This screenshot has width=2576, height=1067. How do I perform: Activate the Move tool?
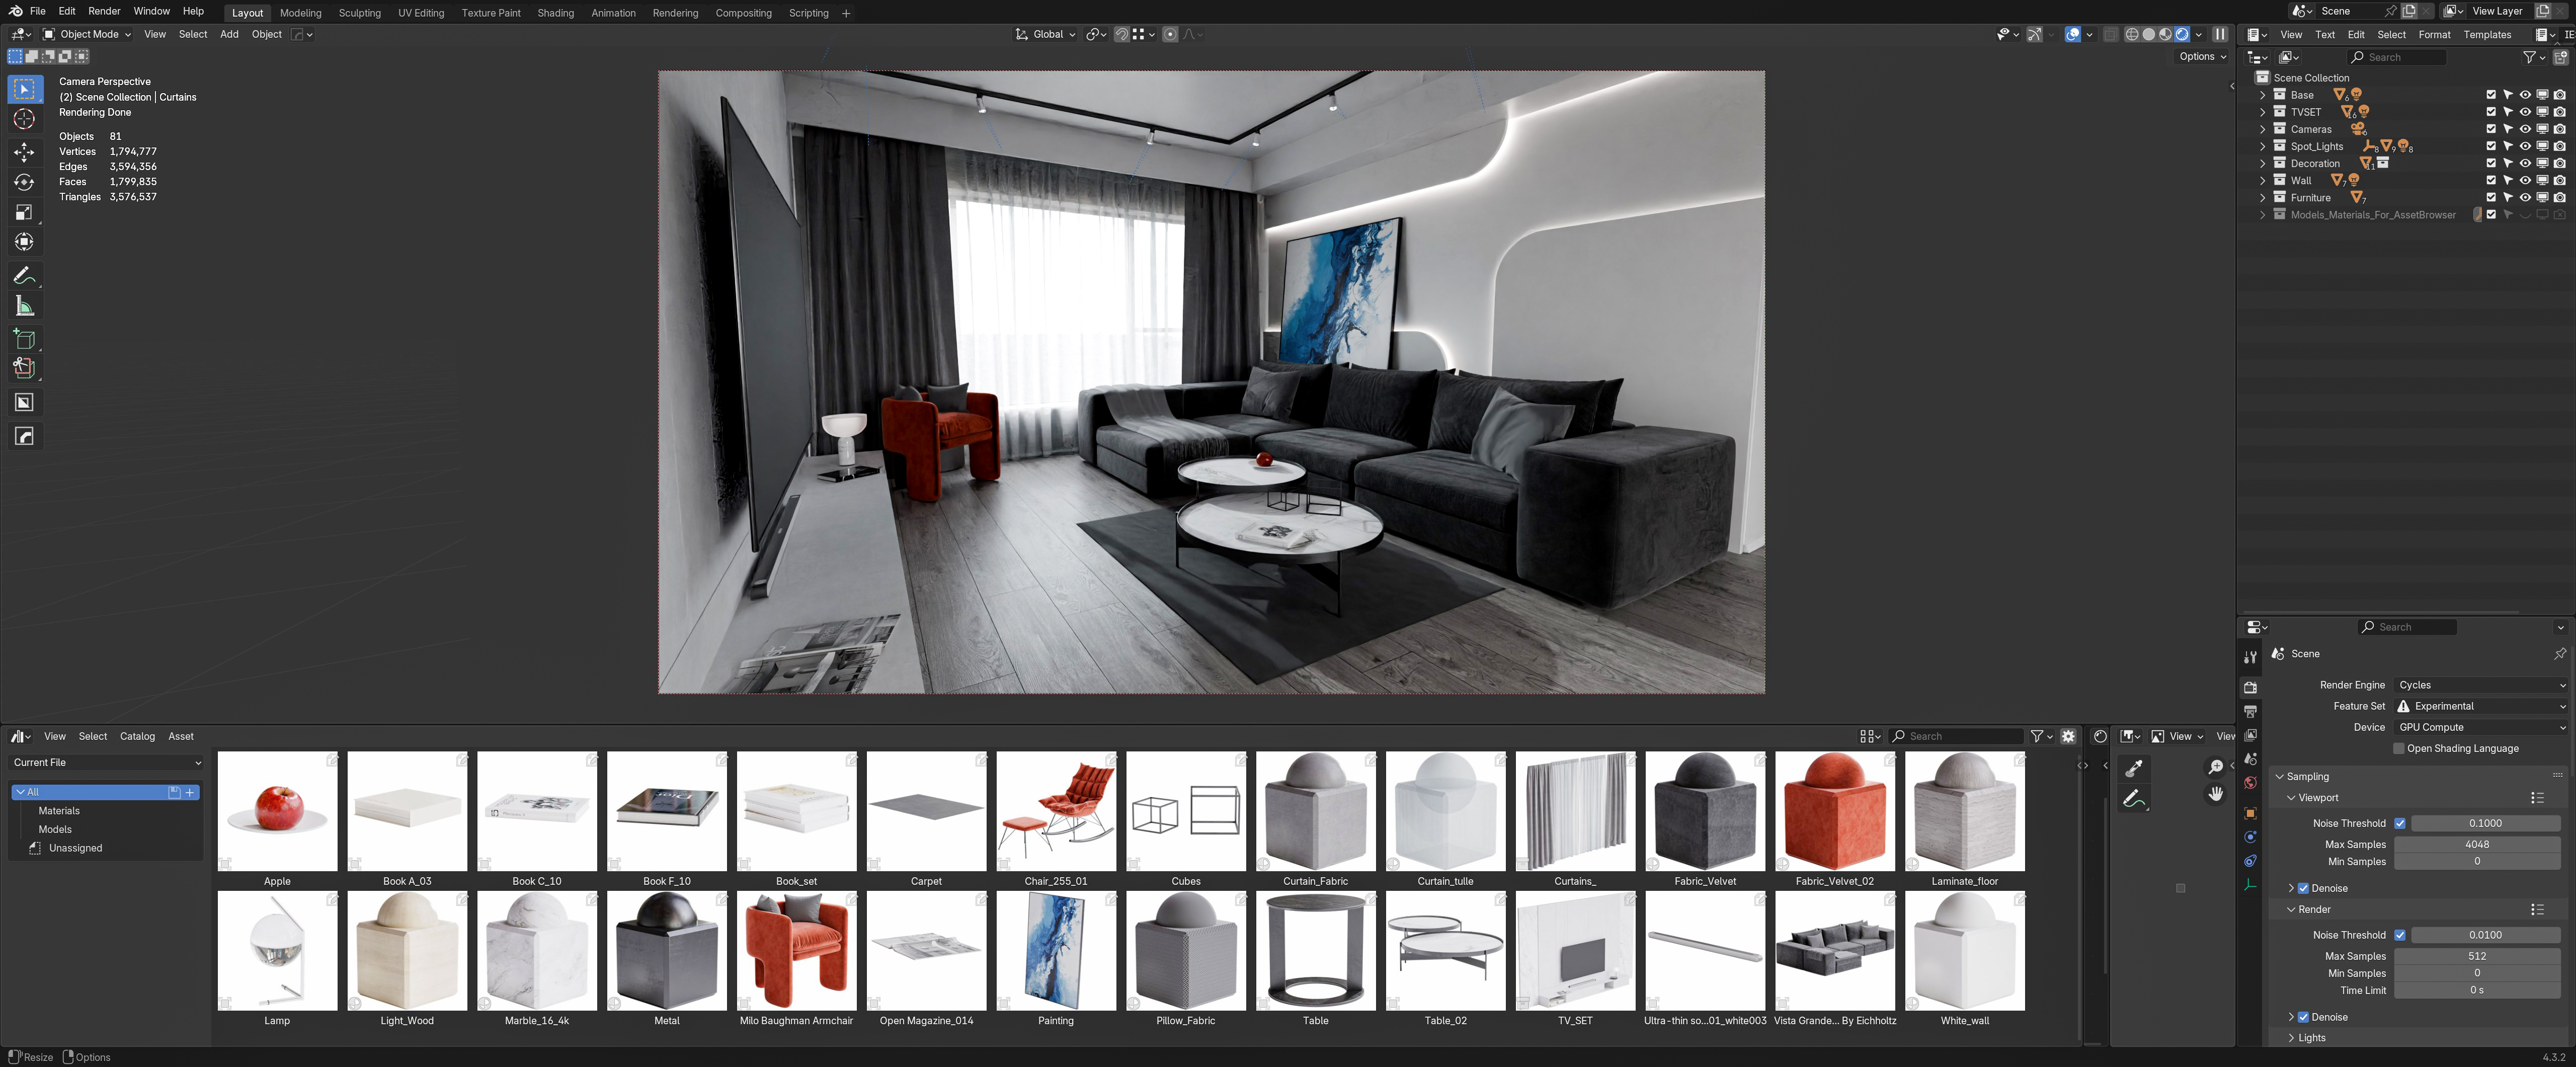[24, 152]
